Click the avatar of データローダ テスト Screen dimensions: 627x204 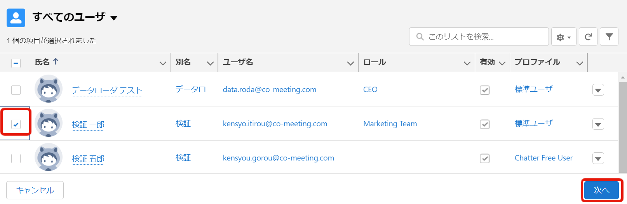click(49, 89)
